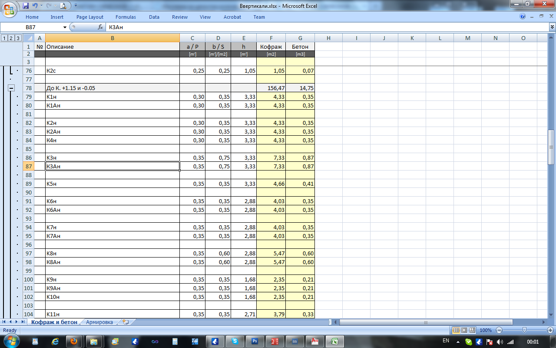Click the Undo arrow icon

(35, 6)
